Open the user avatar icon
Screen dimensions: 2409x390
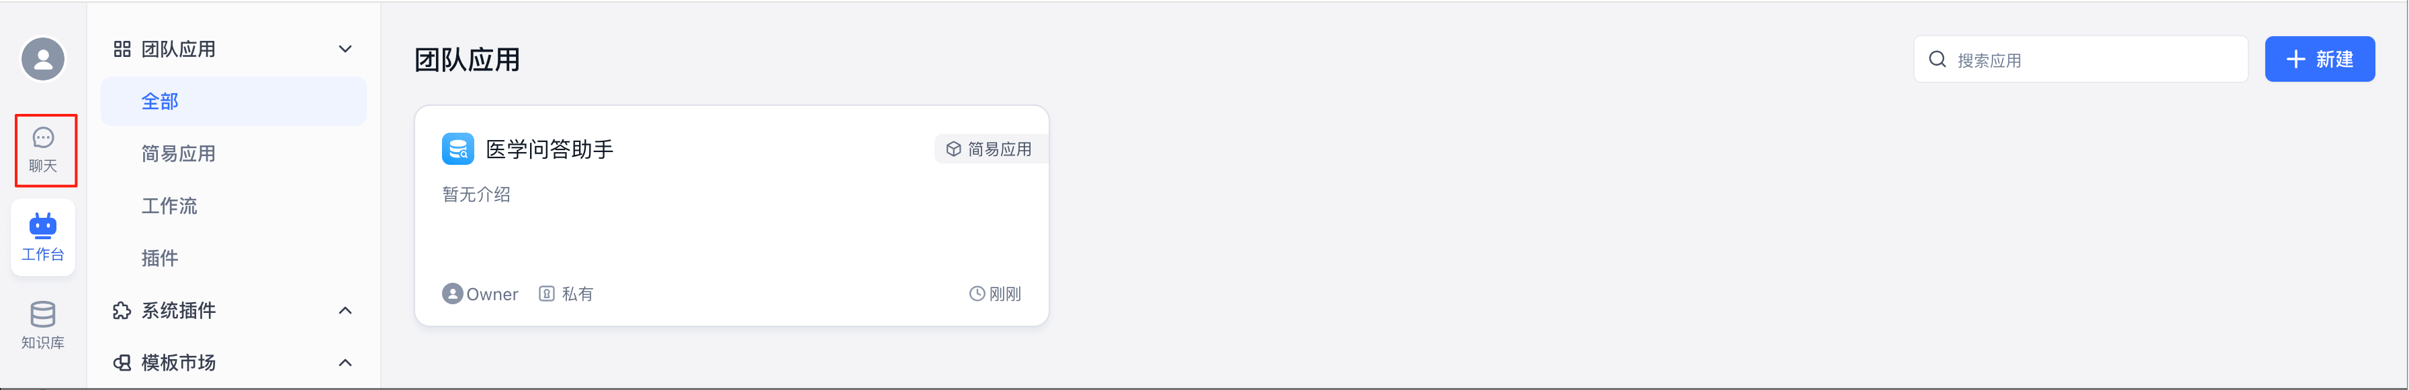tap(43, 59)
